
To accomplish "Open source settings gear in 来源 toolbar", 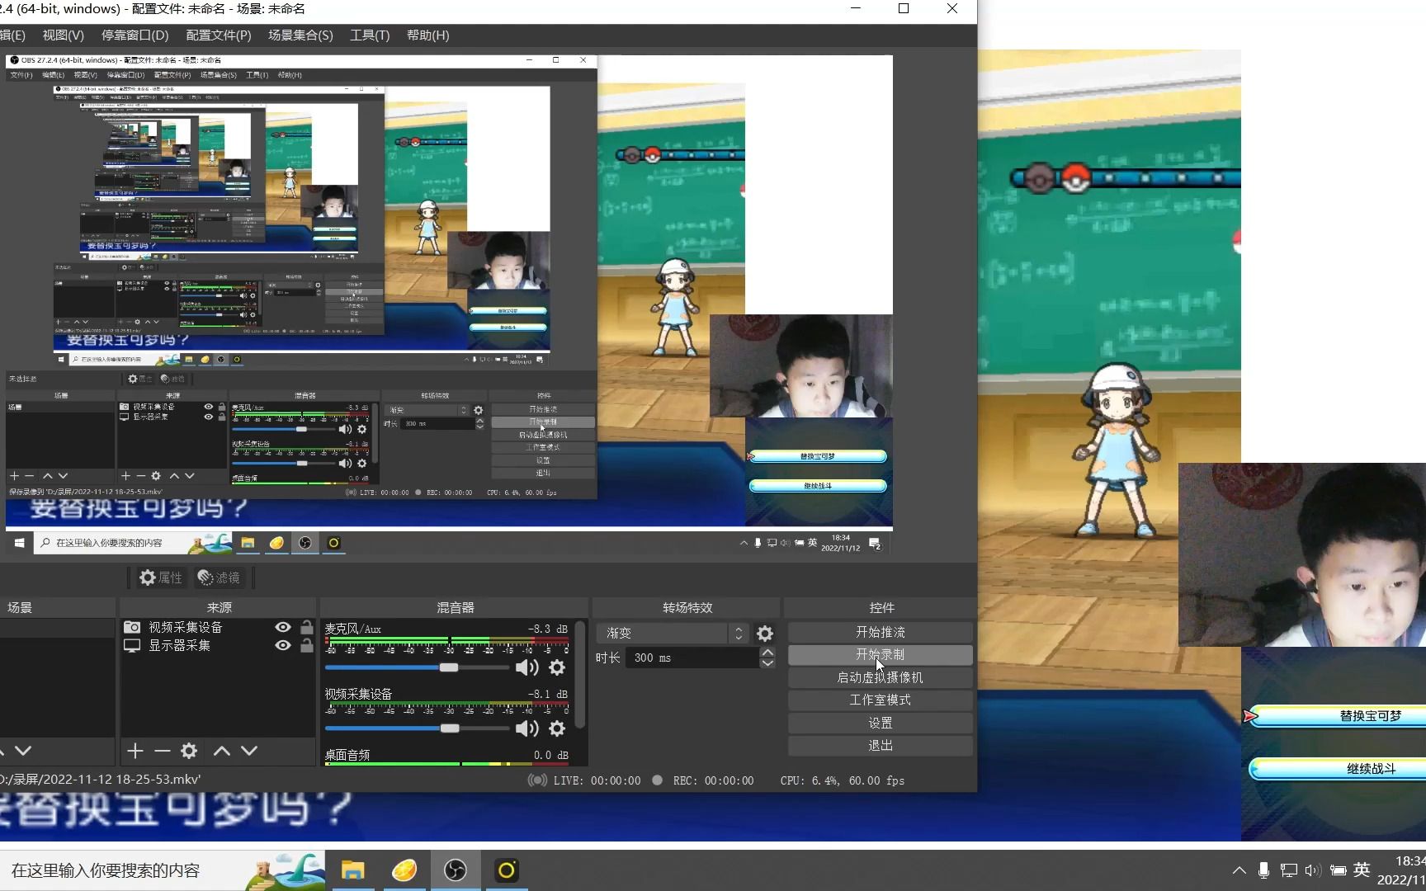I will click(x=189, y=751).
